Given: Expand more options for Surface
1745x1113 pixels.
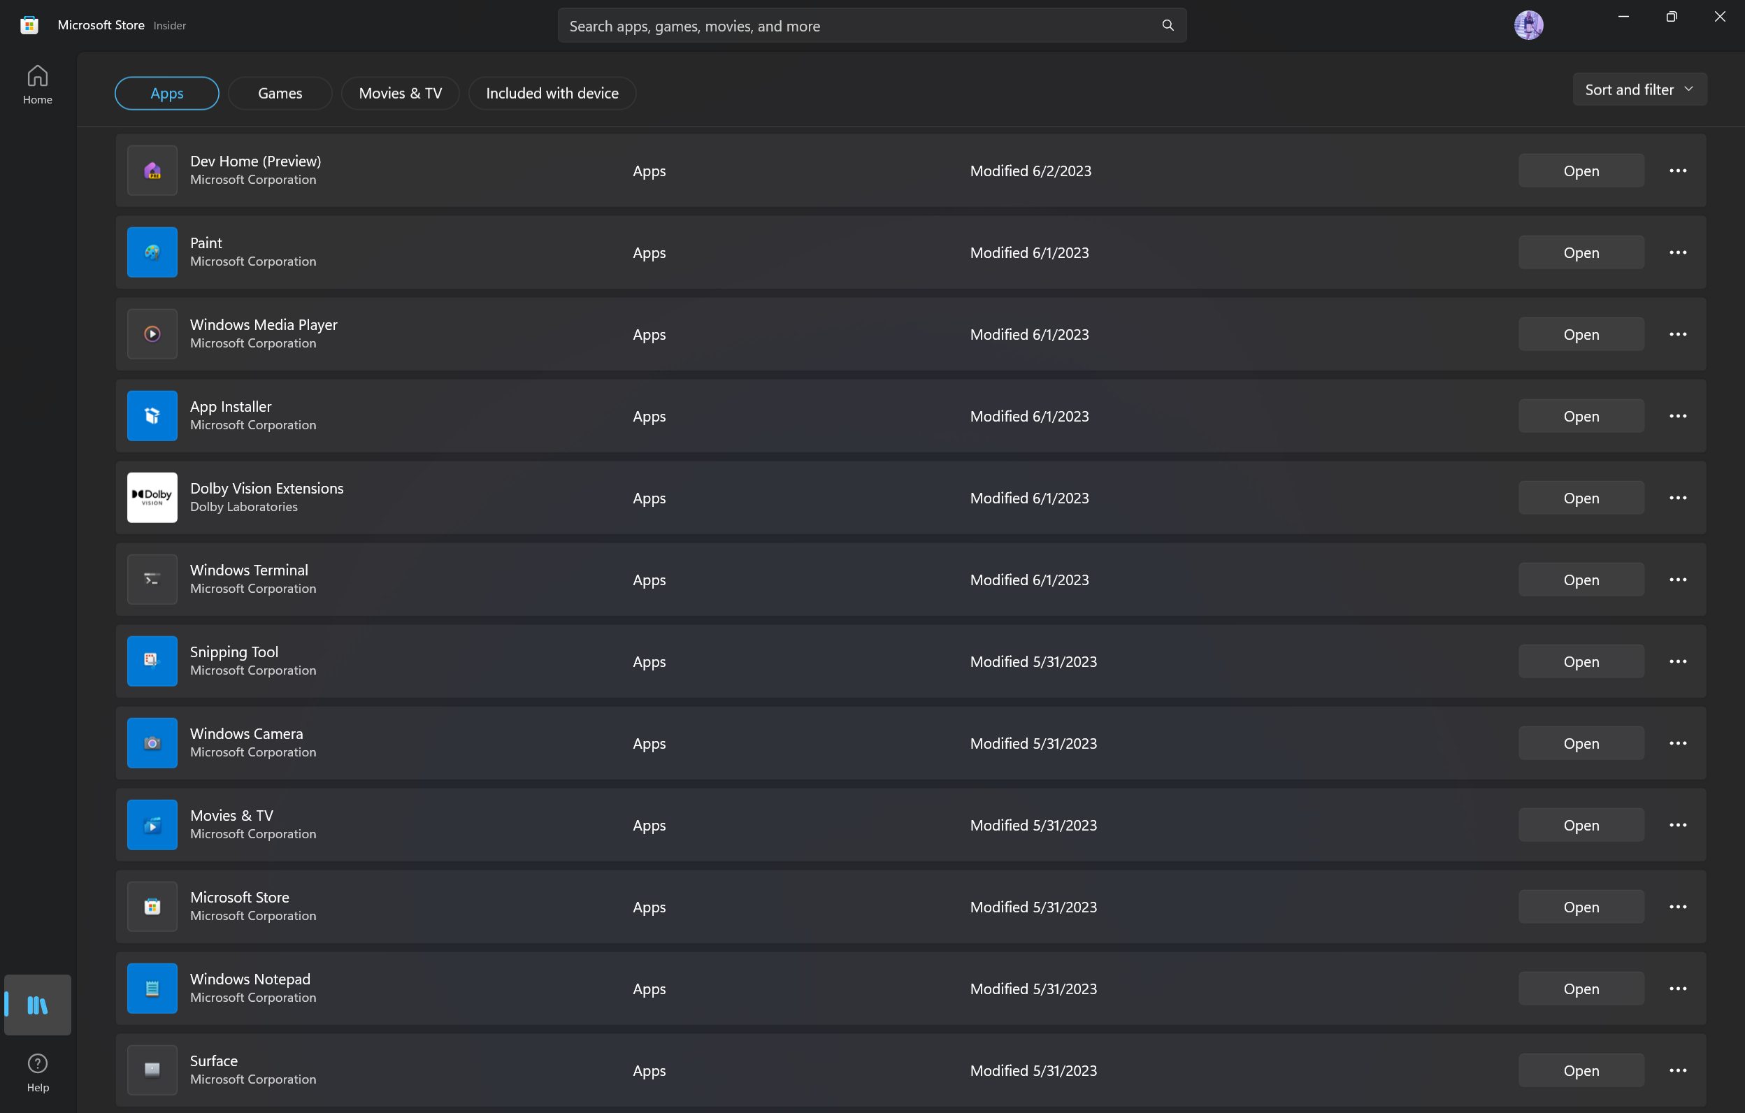Looking at the screenshot, I should point(1679,1070).
